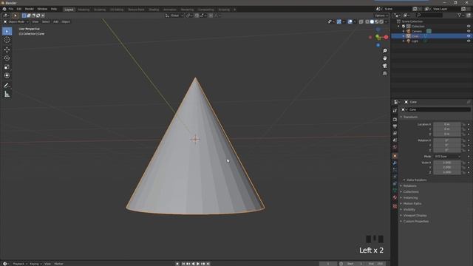Viewport: 473px width, 266px height.
Task: Select the Select Box tool
Action: pos(7,31)
